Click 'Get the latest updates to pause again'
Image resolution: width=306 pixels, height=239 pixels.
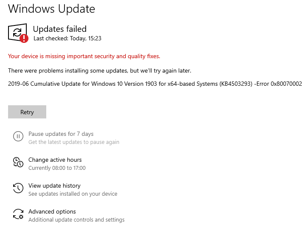(74, 142)
